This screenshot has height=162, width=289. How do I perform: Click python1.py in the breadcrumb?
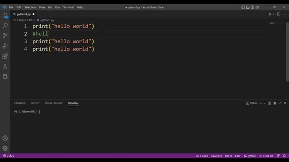point(47,20)
